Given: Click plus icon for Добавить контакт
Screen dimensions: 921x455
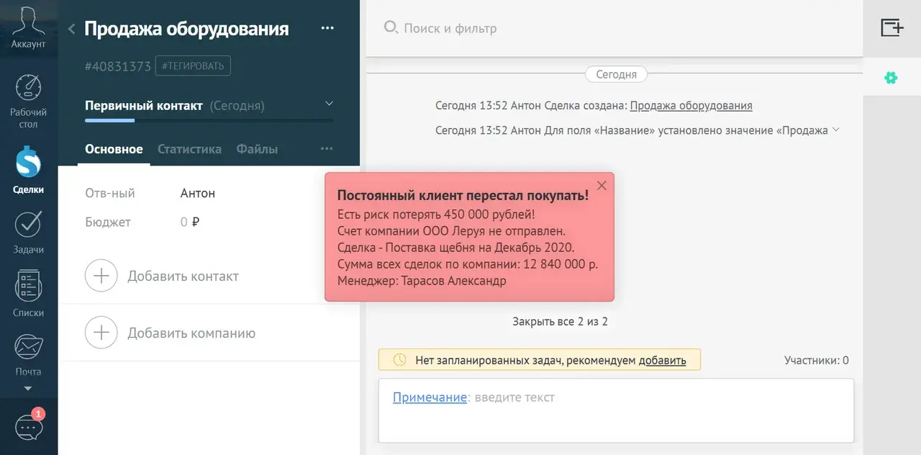Looking at the screenshot, I should (x=101, y=276).
